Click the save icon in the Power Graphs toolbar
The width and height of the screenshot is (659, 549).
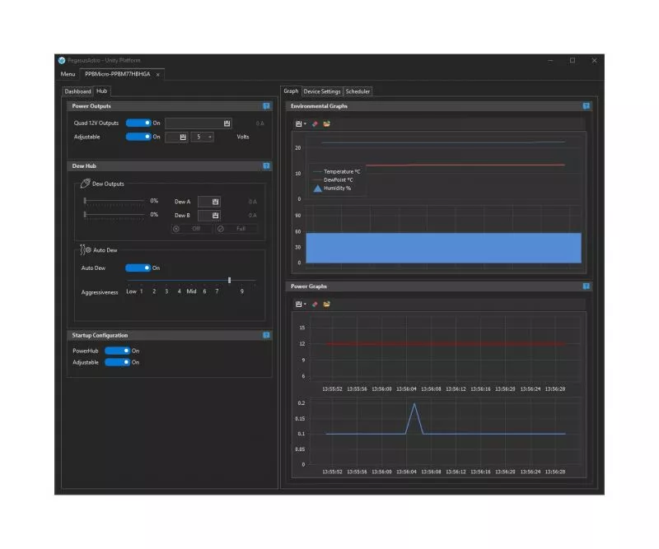pyautogui.click(x=298, y=304)
